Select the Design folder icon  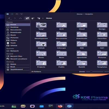pos(102,25)
